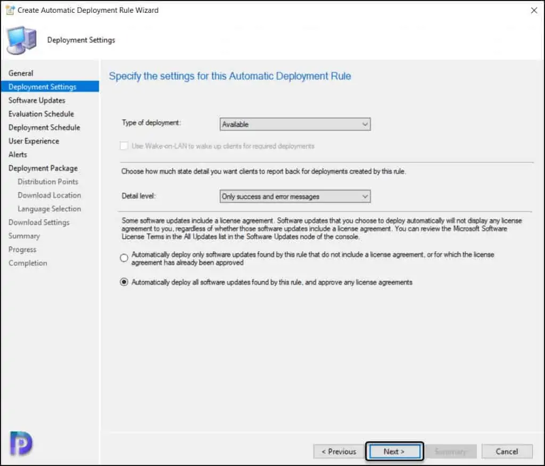545x466 pixels.
Task: Open the Type of deployment dropdown
Action: (x=295, y=124)
